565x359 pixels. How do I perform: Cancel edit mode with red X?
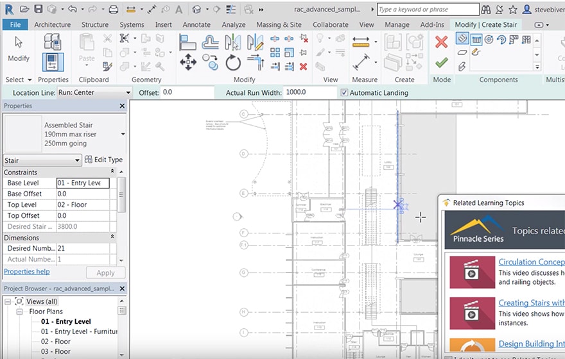[x=441, y=42]
